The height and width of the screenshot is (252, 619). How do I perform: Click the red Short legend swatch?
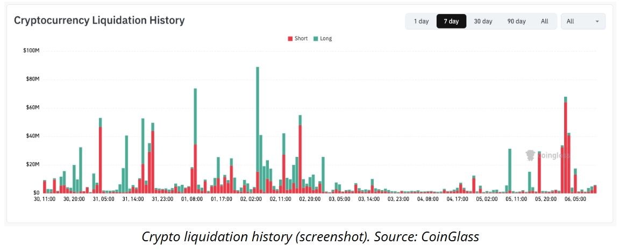point(290,39)
